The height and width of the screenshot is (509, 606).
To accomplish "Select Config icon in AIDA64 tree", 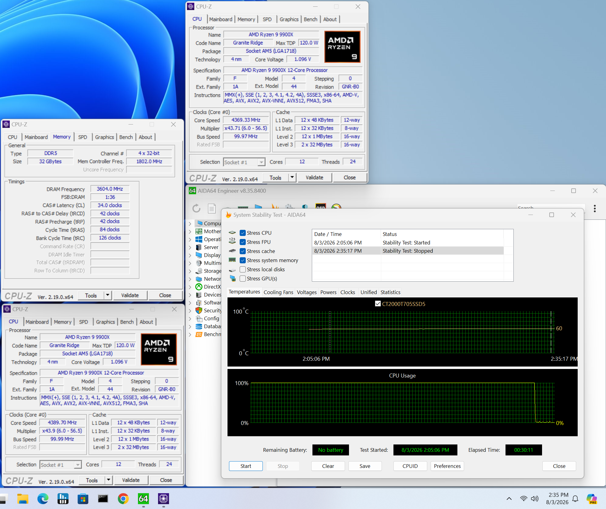I will [x=199, y=318].
